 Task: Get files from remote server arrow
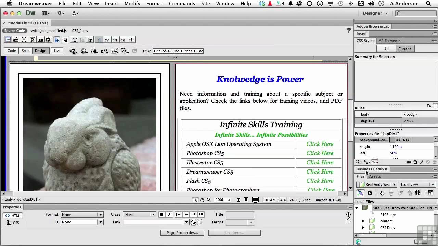coord(382,193)
